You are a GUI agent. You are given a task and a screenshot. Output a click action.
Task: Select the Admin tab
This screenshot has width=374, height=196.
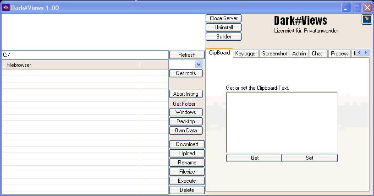pos(299,54)
